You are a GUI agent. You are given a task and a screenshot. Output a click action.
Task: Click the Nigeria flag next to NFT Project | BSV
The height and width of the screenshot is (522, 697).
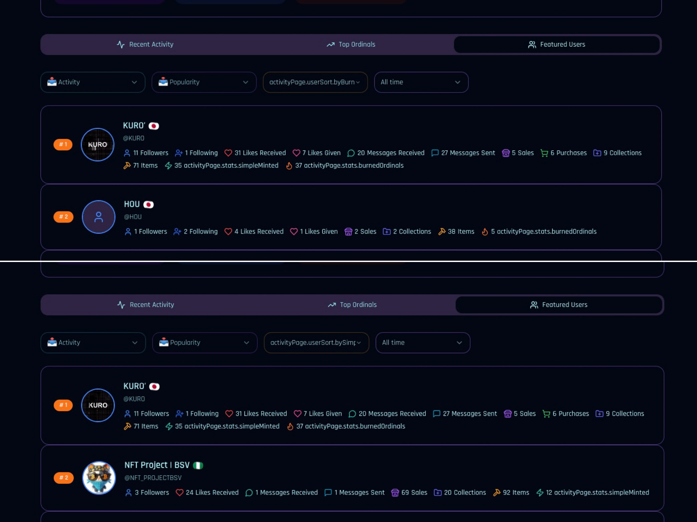[x=198, y=465]
